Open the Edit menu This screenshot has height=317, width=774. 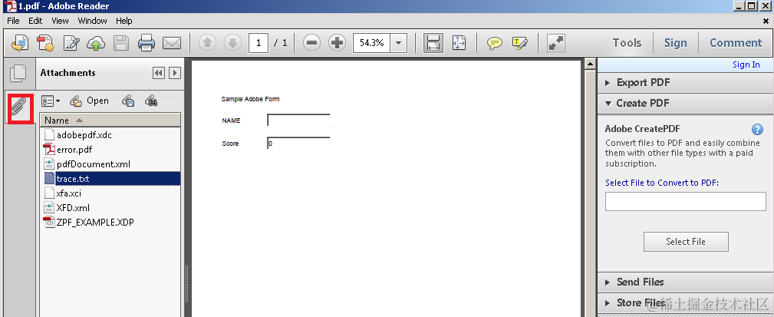coord(35,21)
